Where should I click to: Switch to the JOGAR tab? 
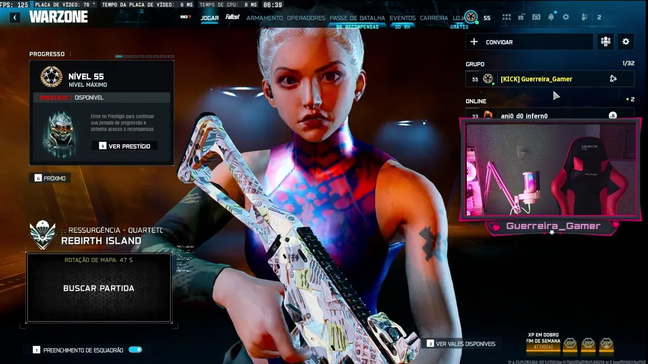click(210, 18)
